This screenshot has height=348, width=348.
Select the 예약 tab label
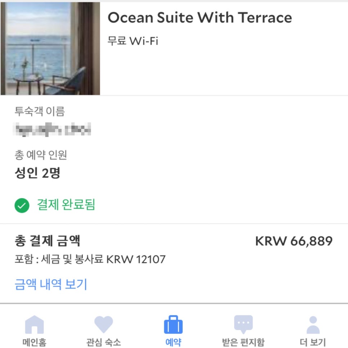(173, 342)
